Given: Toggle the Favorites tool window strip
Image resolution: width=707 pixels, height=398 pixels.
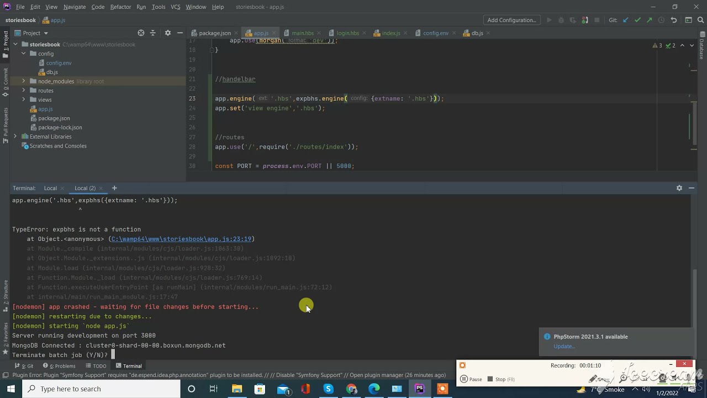Looking at the screenshot, I should coord(6,338).
